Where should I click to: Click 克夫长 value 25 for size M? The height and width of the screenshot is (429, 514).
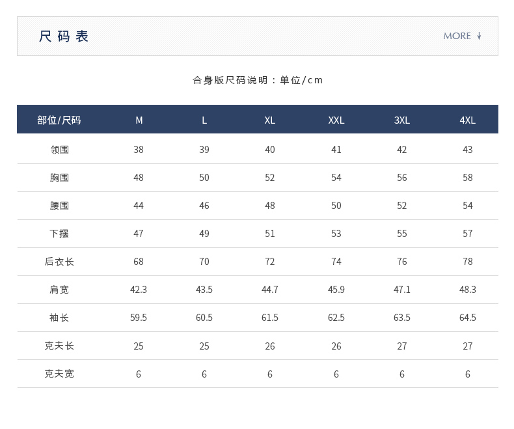(139, 346)
